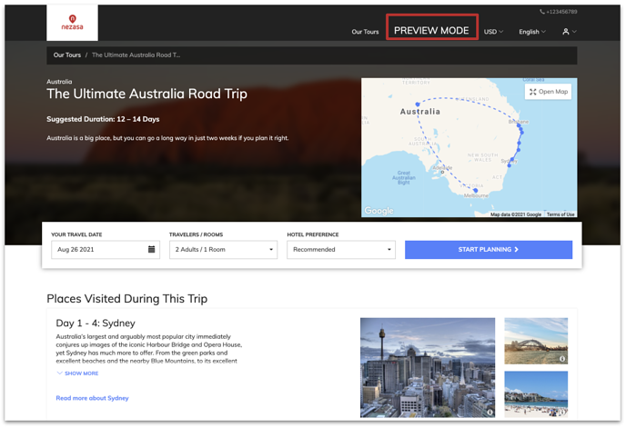Click the Melbourne marker on map
This screenshot has height=428, width=626.
click(x=476, y=191)
